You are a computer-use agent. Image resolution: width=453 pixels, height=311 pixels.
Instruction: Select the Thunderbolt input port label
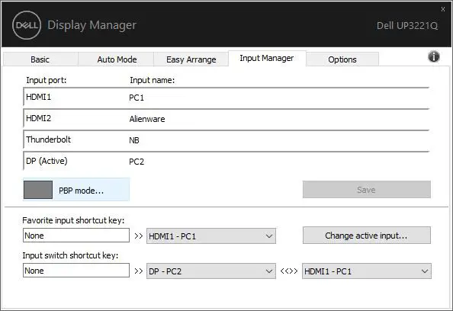[x=48, y=139]
